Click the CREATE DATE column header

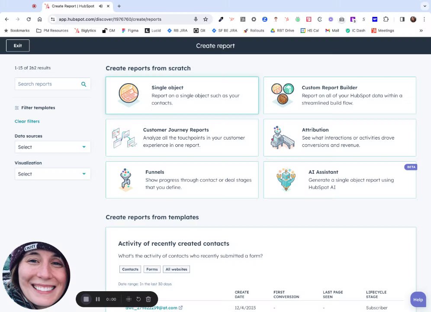[x=241, y=294]
